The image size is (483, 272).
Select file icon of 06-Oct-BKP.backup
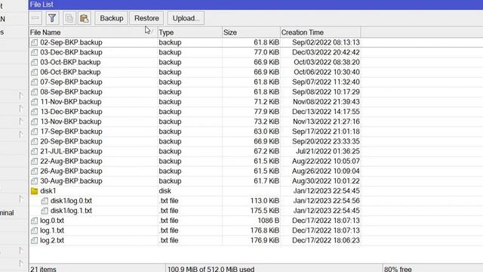click(35, 73)
